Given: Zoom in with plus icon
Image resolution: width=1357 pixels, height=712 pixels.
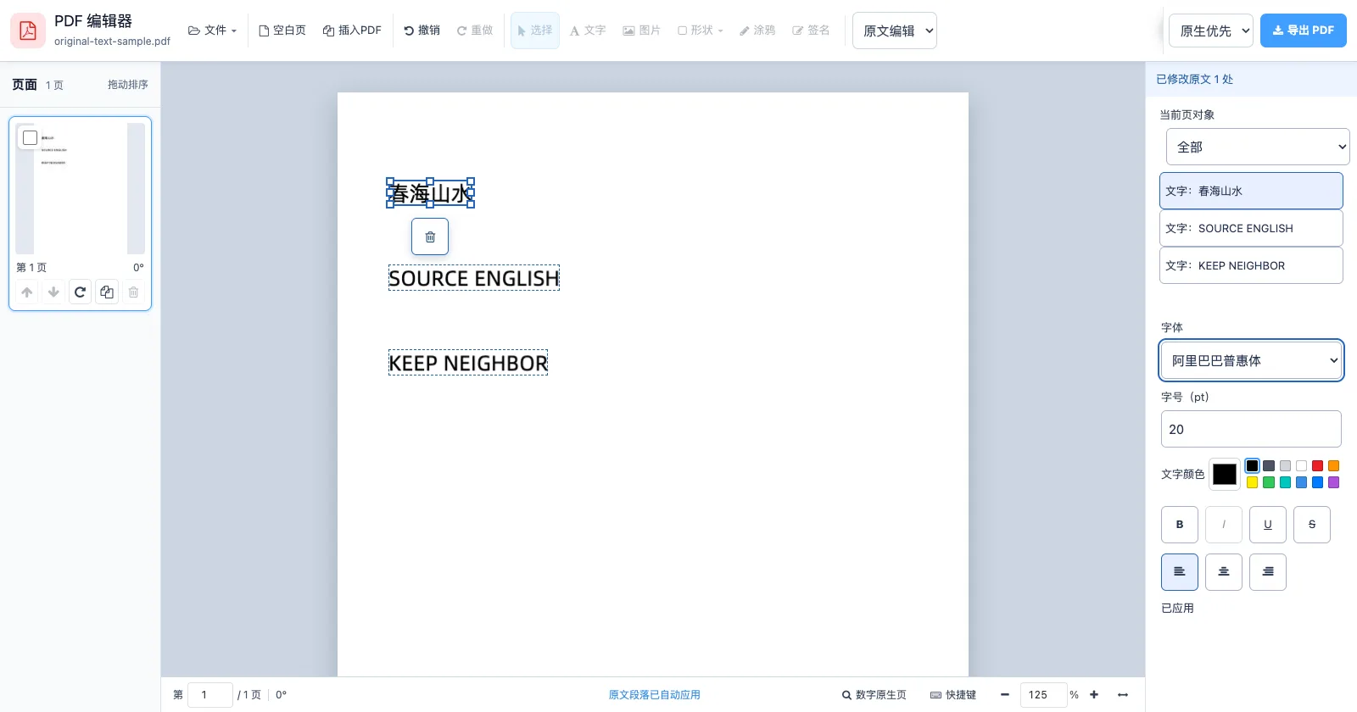Looking at the screenshot, I should (1094, 694).
